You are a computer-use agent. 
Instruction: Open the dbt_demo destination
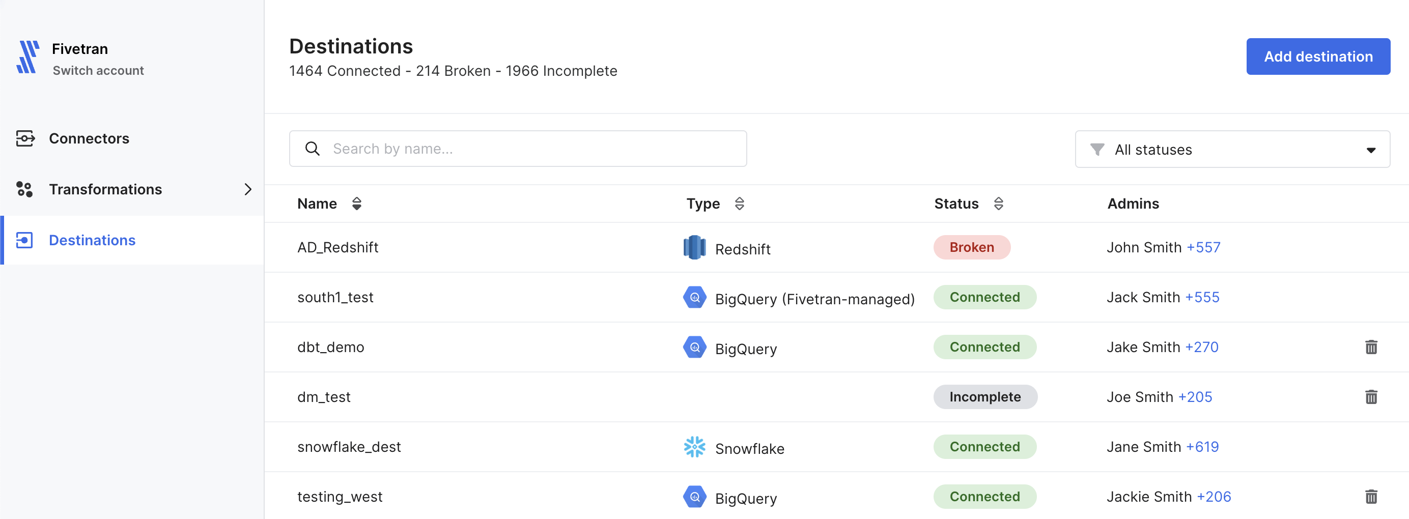point(330,348)
